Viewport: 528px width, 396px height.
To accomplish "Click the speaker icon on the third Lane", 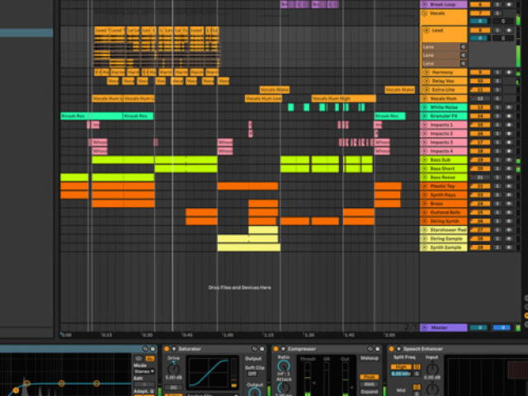I will (x=463, y=64).
